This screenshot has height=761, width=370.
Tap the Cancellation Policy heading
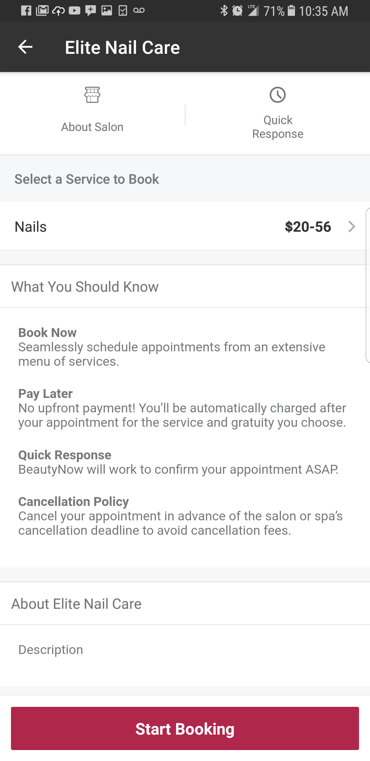(73, 502)
